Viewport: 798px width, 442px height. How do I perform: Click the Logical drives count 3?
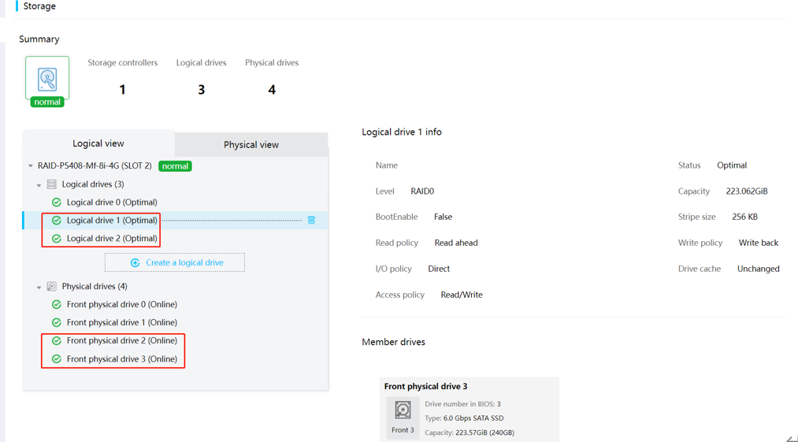tap(202, 90)
